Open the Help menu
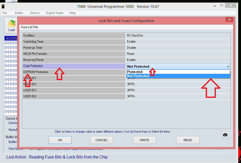 coord(72,13)
